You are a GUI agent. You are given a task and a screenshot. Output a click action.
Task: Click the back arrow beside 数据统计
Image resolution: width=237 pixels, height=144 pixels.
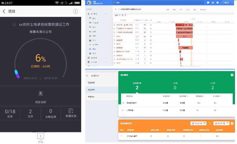[88, 76]
